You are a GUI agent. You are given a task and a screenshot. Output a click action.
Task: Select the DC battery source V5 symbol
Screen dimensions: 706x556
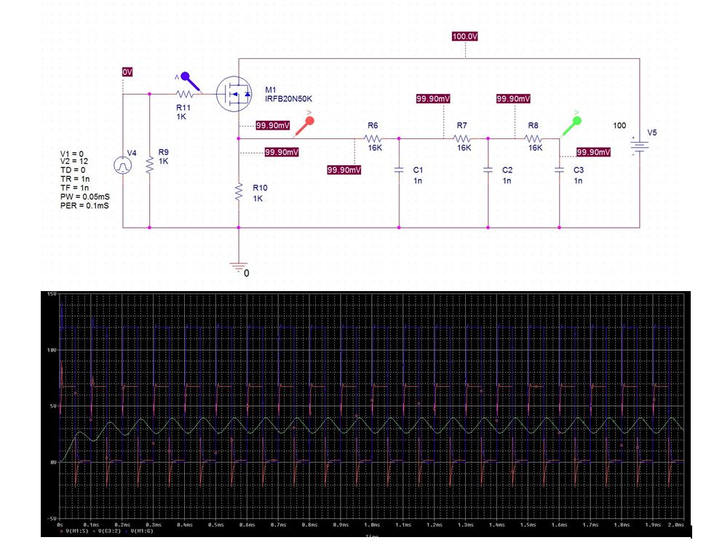point(639,146)
